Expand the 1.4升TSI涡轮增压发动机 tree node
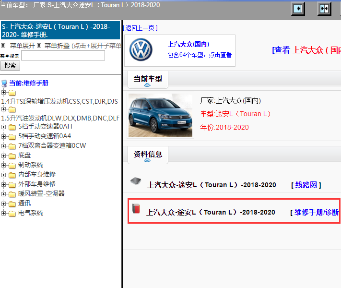The image size is (341, 288). 3,92
